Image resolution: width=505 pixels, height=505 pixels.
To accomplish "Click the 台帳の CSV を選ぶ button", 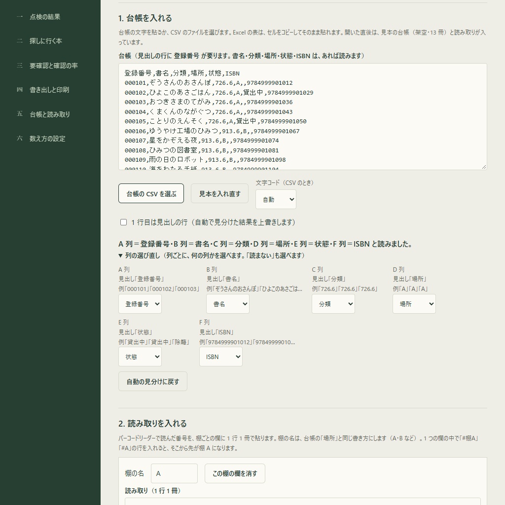I will [x=151, y=193].
